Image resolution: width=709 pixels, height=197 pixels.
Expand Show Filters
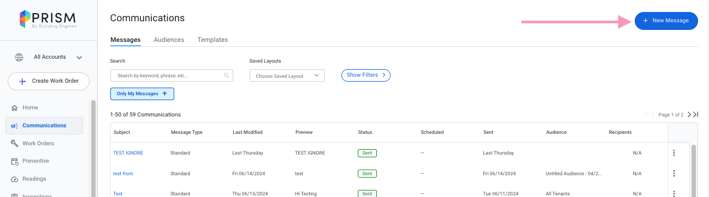coord(366,75)
